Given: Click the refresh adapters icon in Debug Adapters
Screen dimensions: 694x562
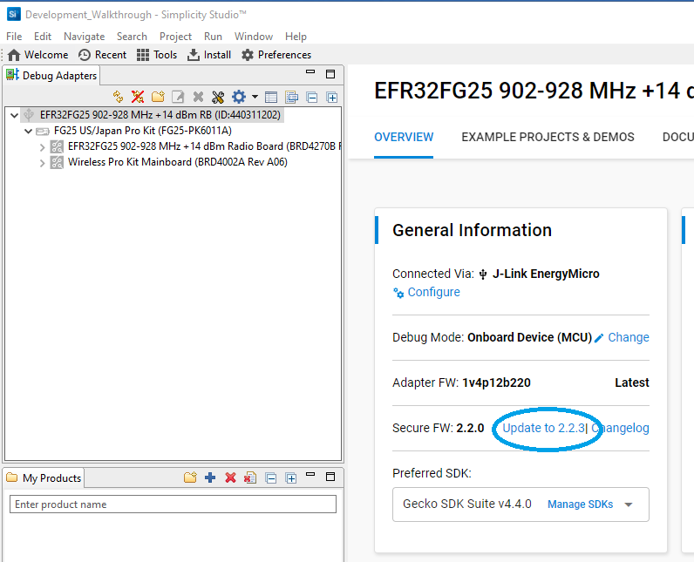Looking at the screenshot, I should coord(119,97).
